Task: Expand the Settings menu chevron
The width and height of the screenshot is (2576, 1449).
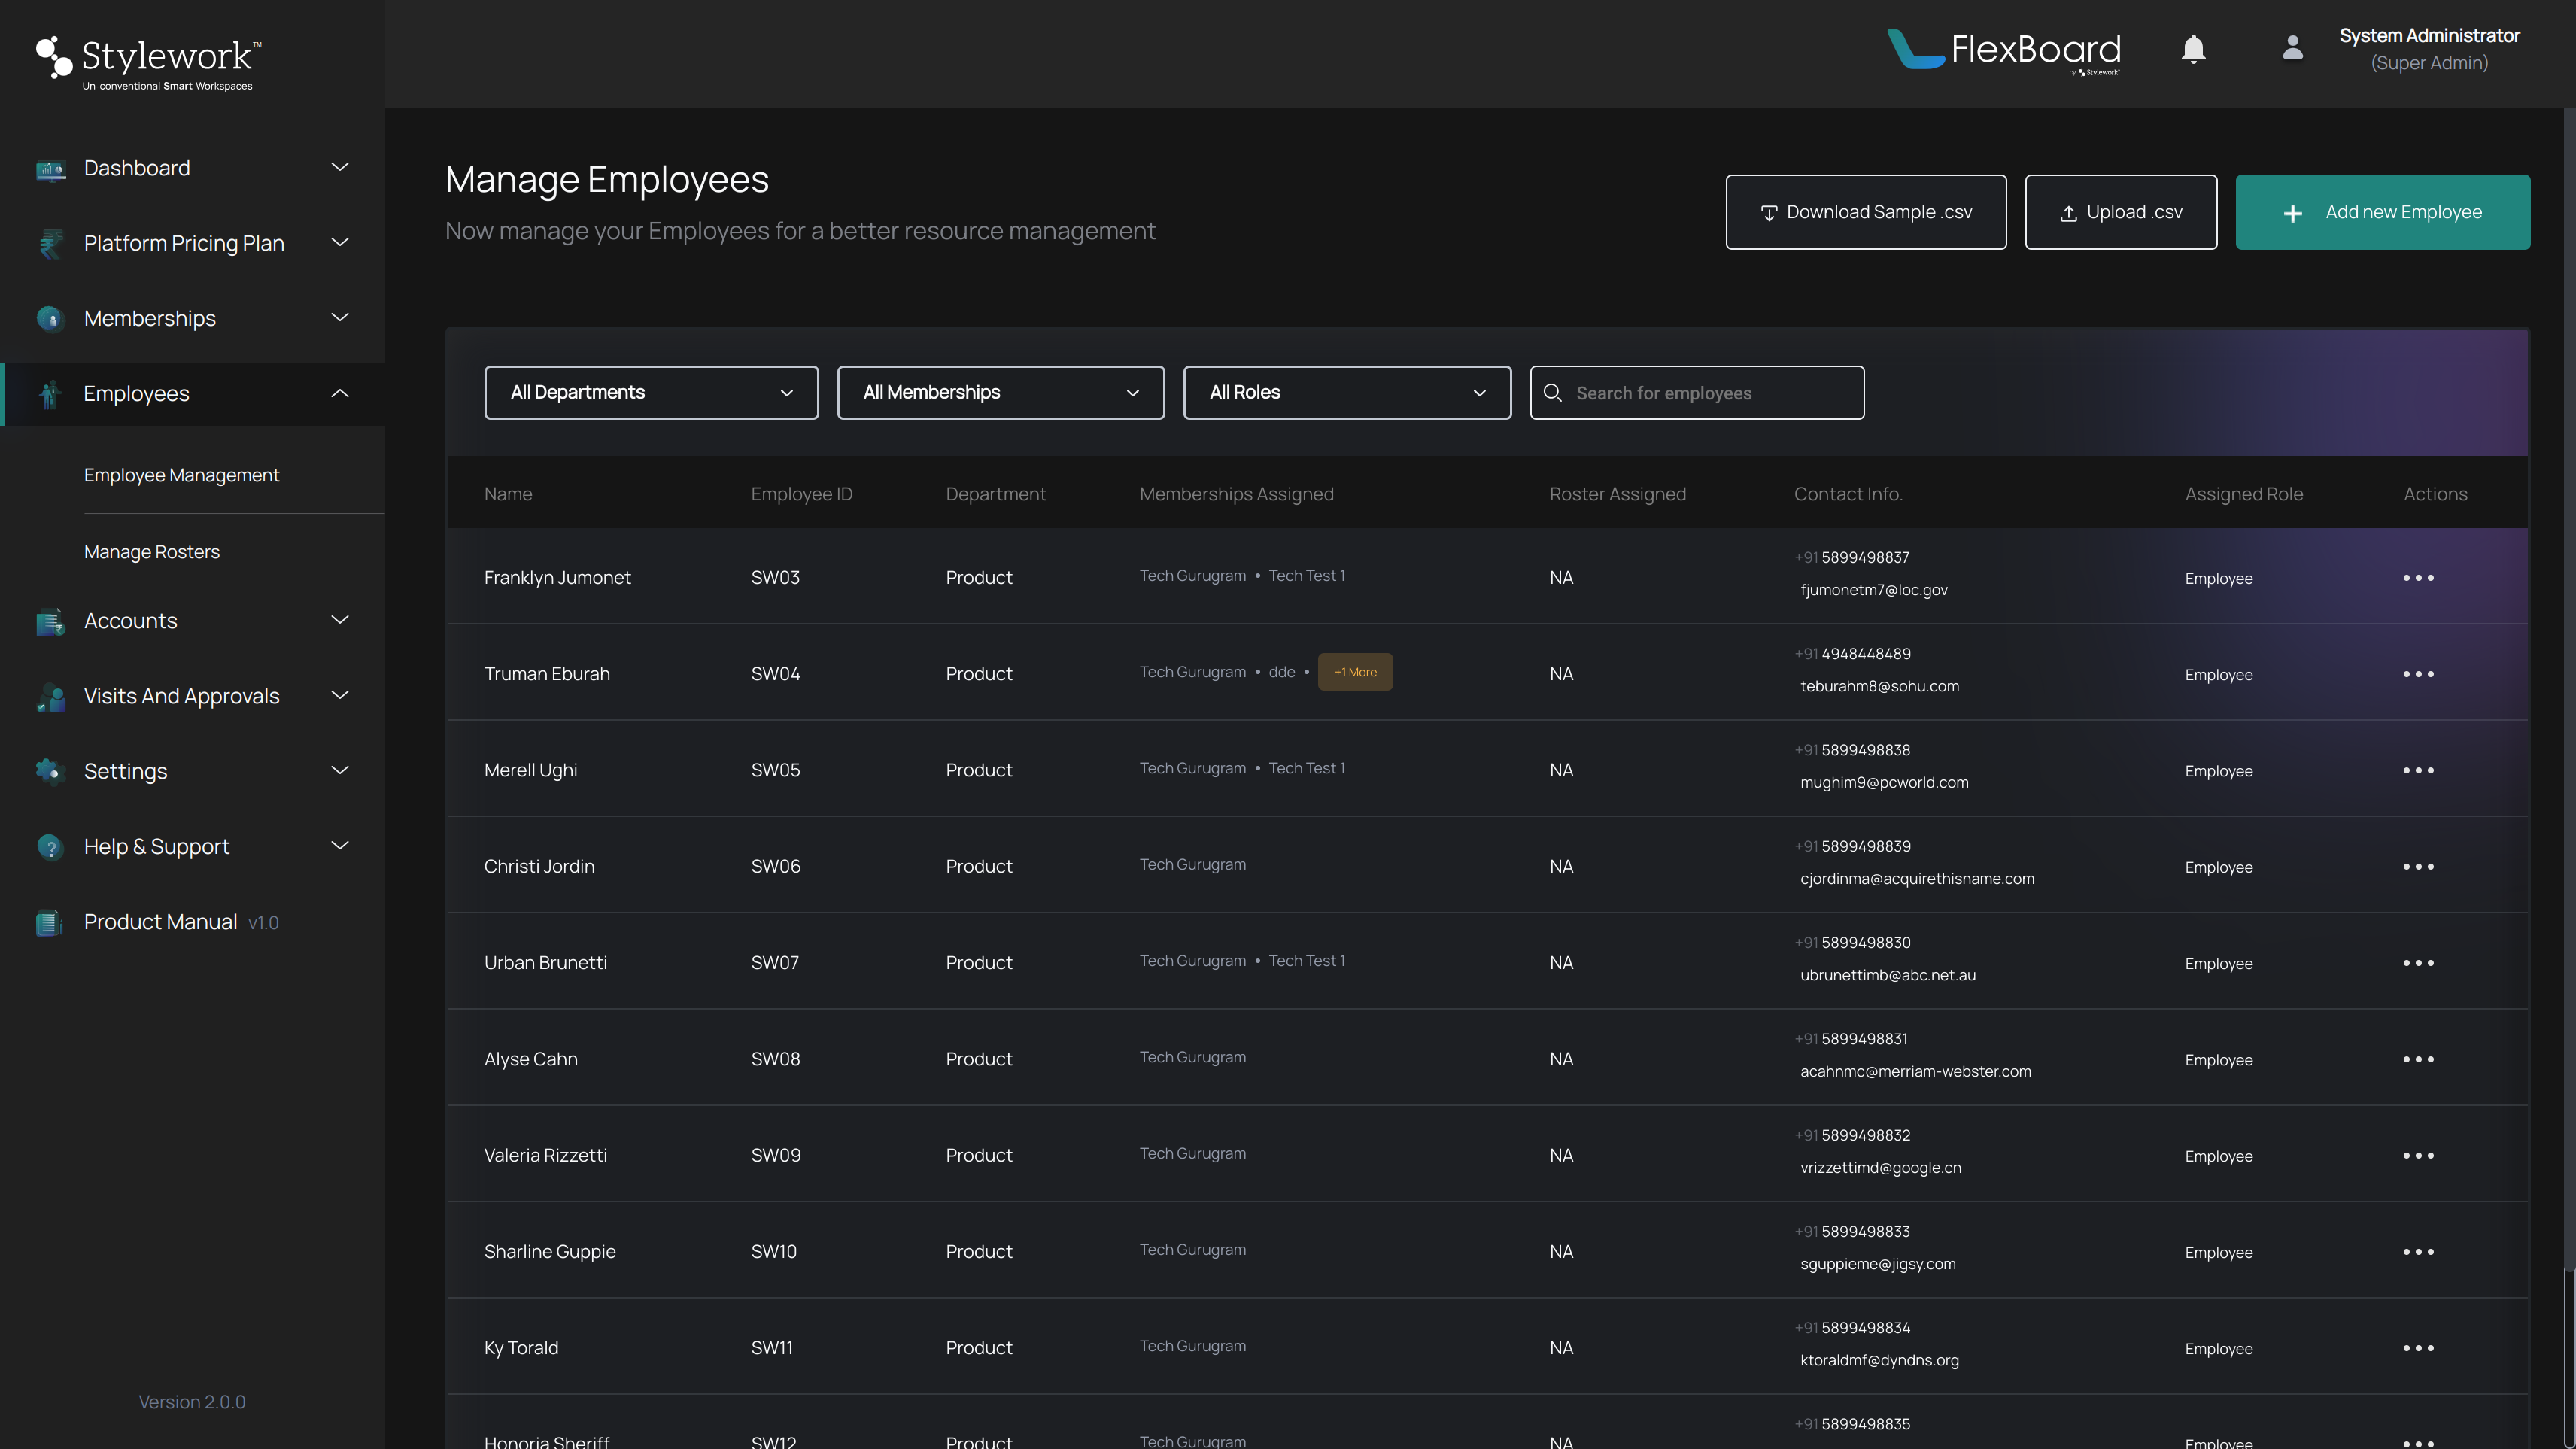Action: pos(340,770)
